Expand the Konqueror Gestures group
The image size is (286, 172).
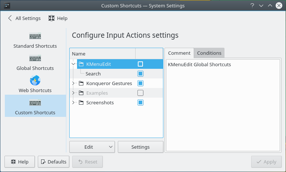point(73,83)
